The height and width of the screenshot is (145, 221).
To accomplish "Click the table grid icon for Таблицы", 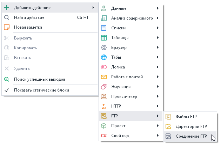I will pos(103,38).
